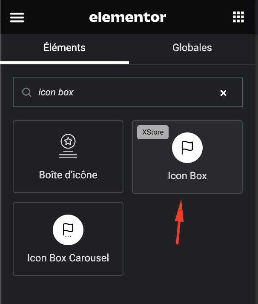Select the XStore Icon Box flag icon
The height and width of the screenshot is (304, 258).
point(187,148)
